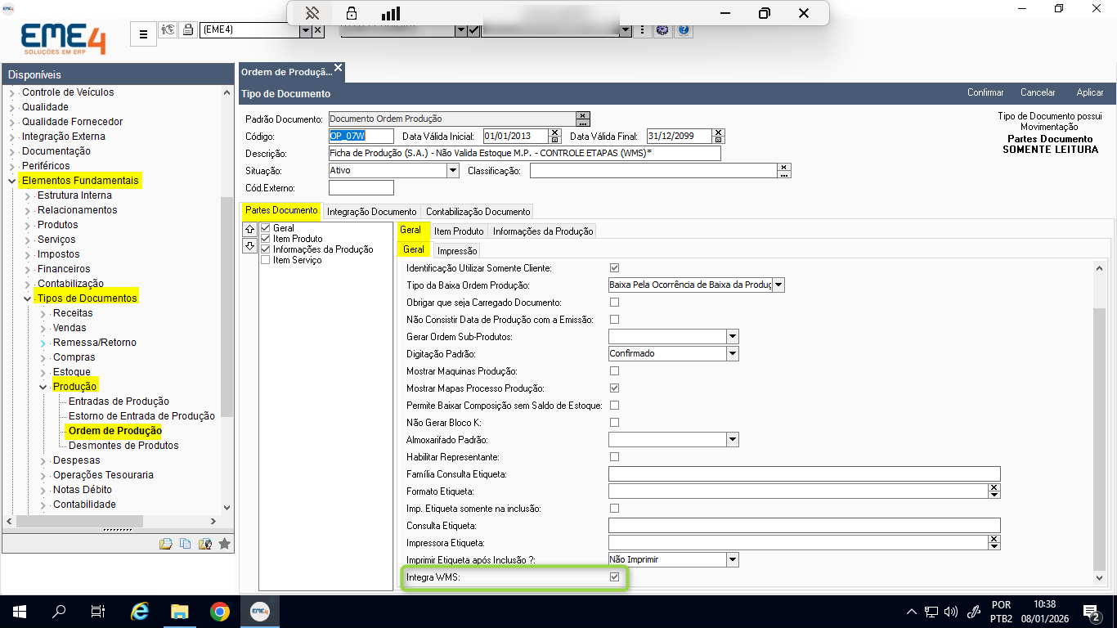Expand the Despesas tree node
Screen dimensions: 1117x628
point(43,460)
